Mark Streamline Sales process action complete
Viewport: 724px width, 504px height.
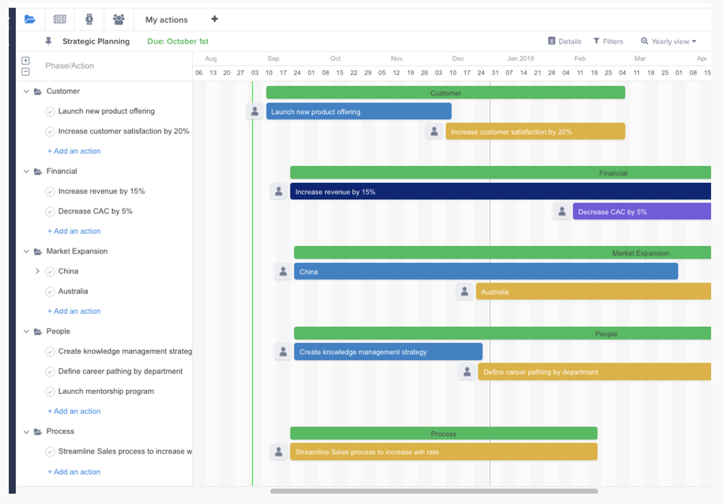tap(50, 452)
